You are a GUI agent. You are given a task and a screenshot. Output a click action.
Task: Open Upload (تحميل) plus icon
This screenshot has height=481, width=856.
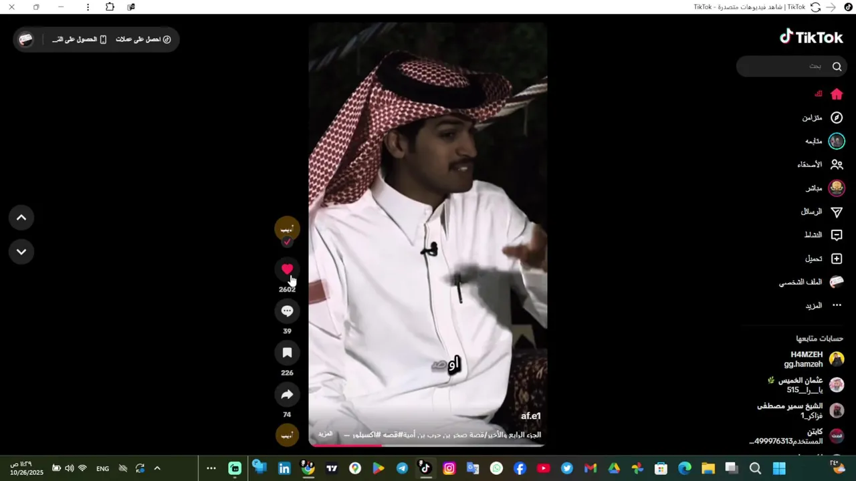837,259
